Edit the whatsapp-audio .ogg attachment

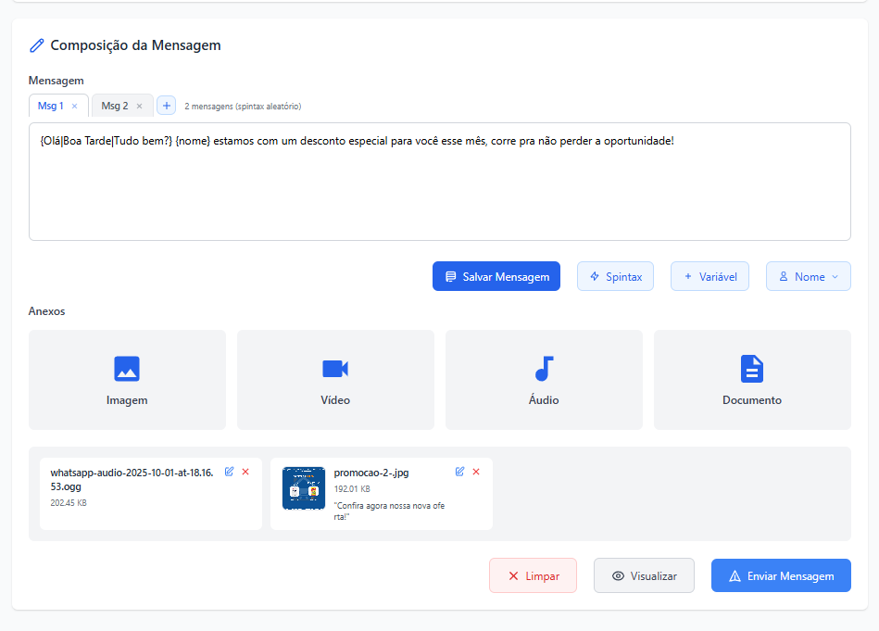coord(230,472)
